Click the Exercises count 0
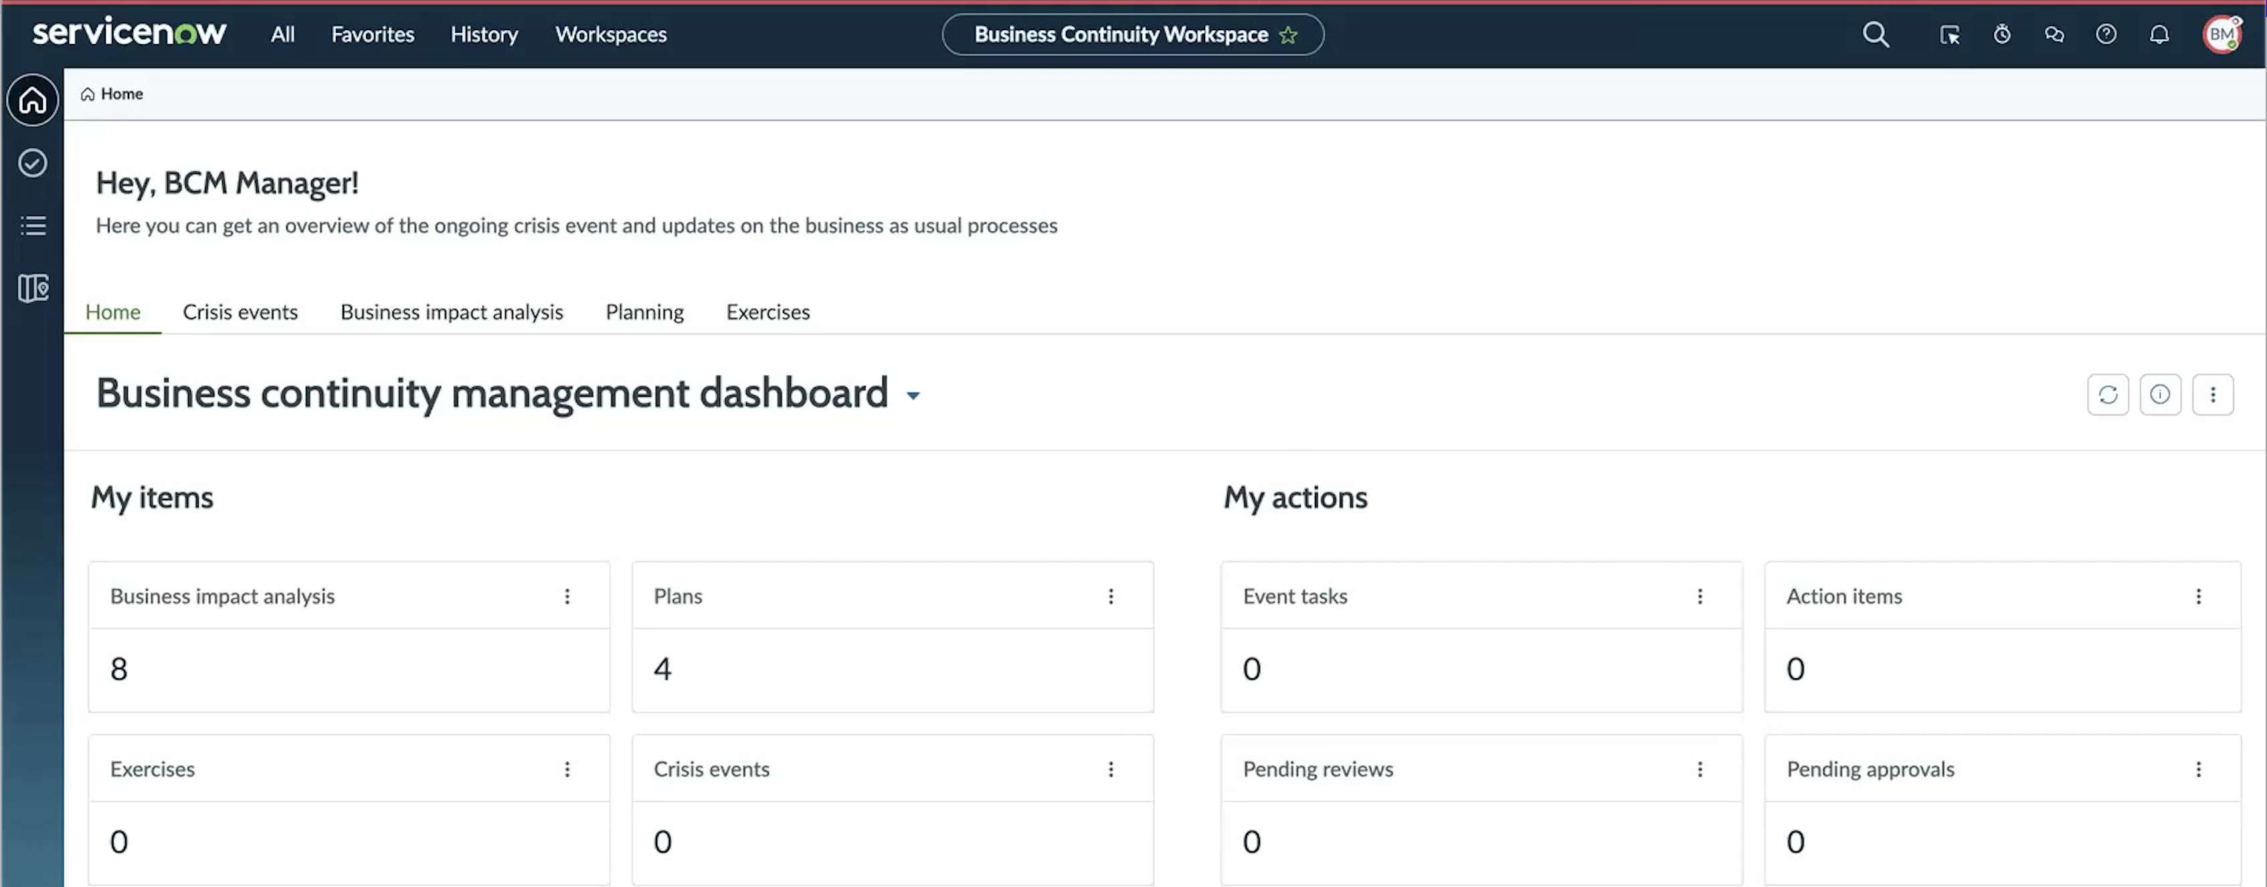 pos(119,842)
